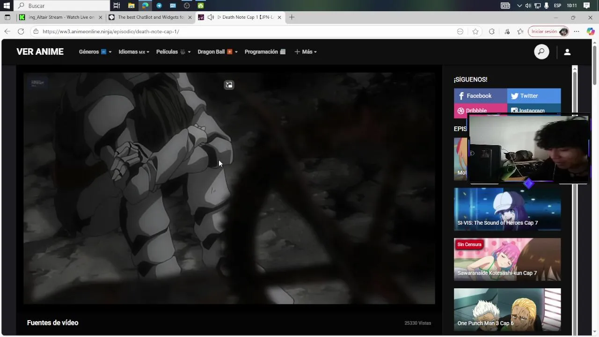The height and width of the screenshot is (337, 599).
Task: Click the Iniciar sesión button
Action: pyautogui.click(x=548, y=31)
